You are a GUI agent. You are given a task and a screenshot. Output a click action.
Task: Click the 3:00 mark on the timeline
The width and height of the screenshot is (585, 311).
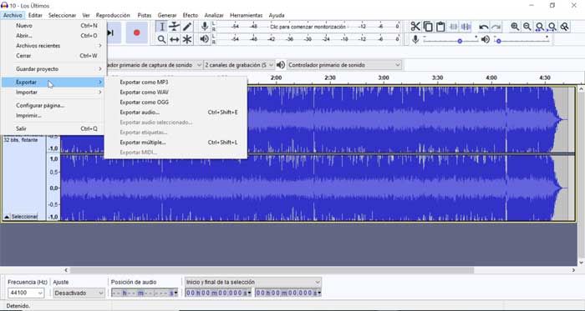pos(384,78)
